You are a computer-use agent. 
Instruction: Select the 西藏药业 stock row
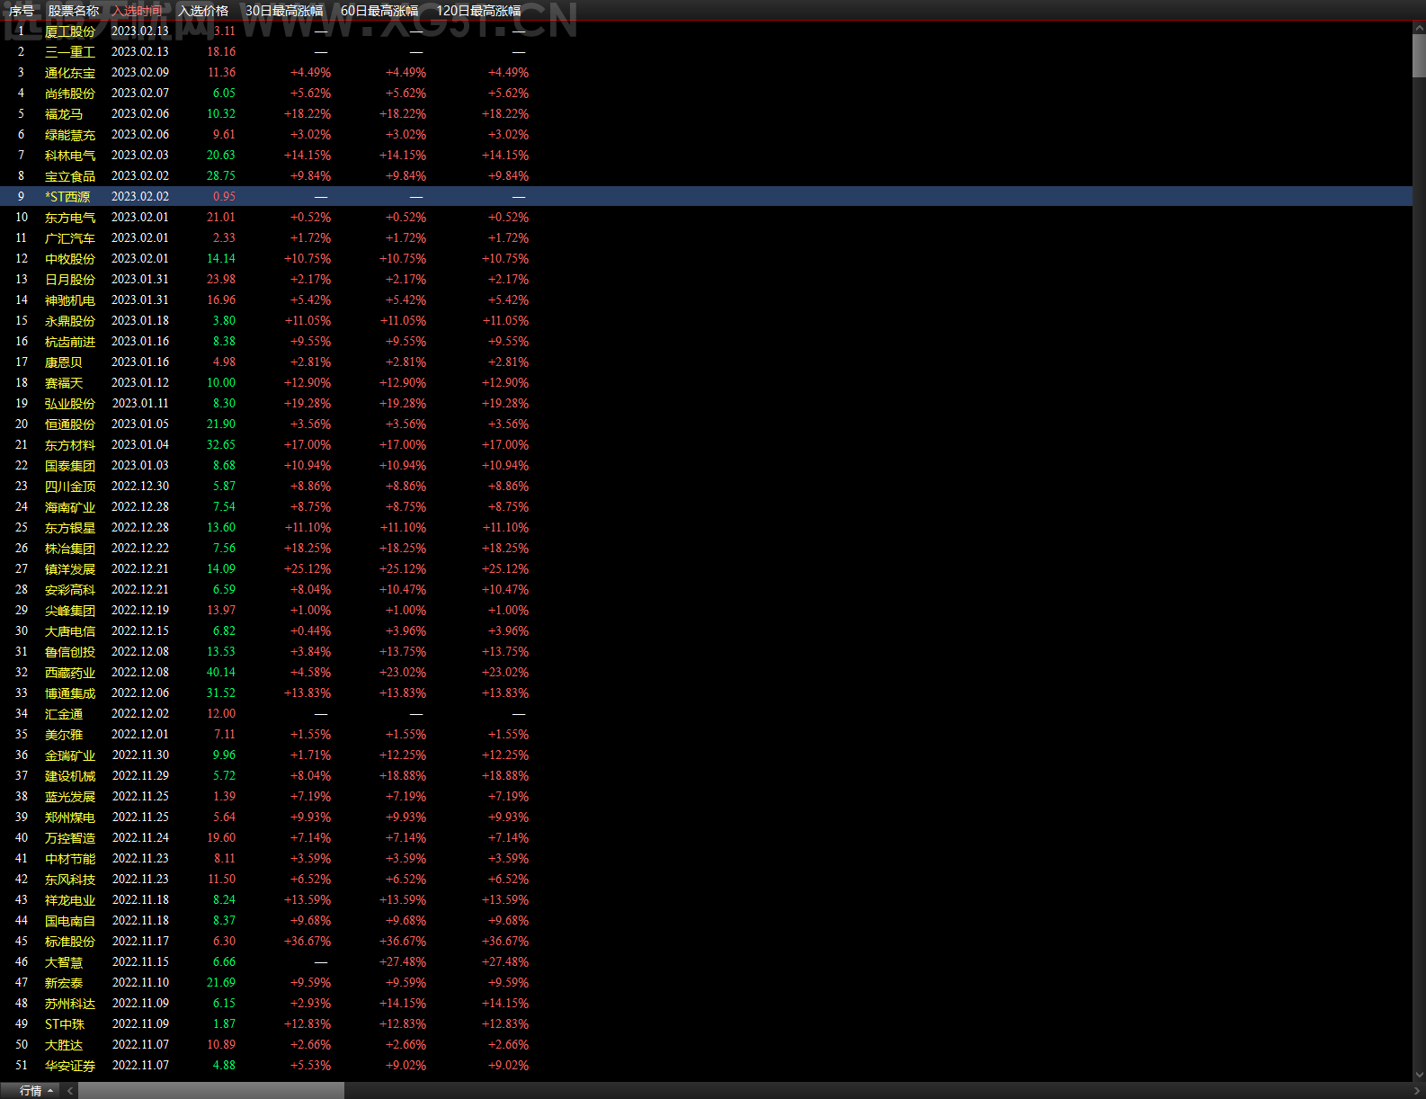pos(706,672)
